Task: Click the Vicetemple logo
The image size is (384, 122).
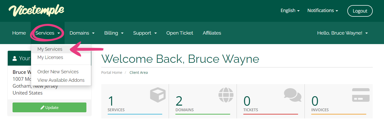Action: click(x=36, y=11)
